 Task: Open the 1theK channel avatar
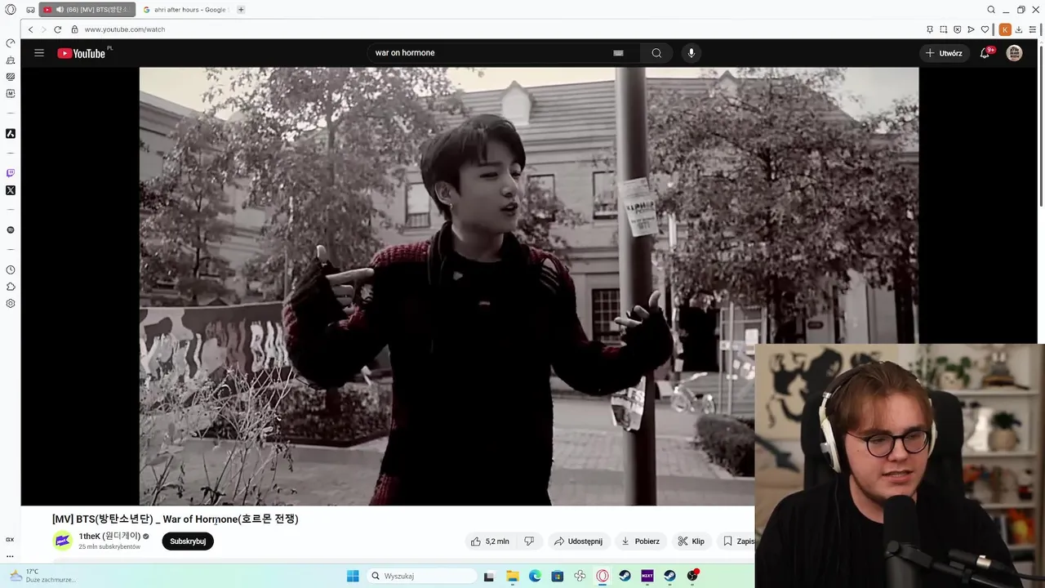[62, 541]
